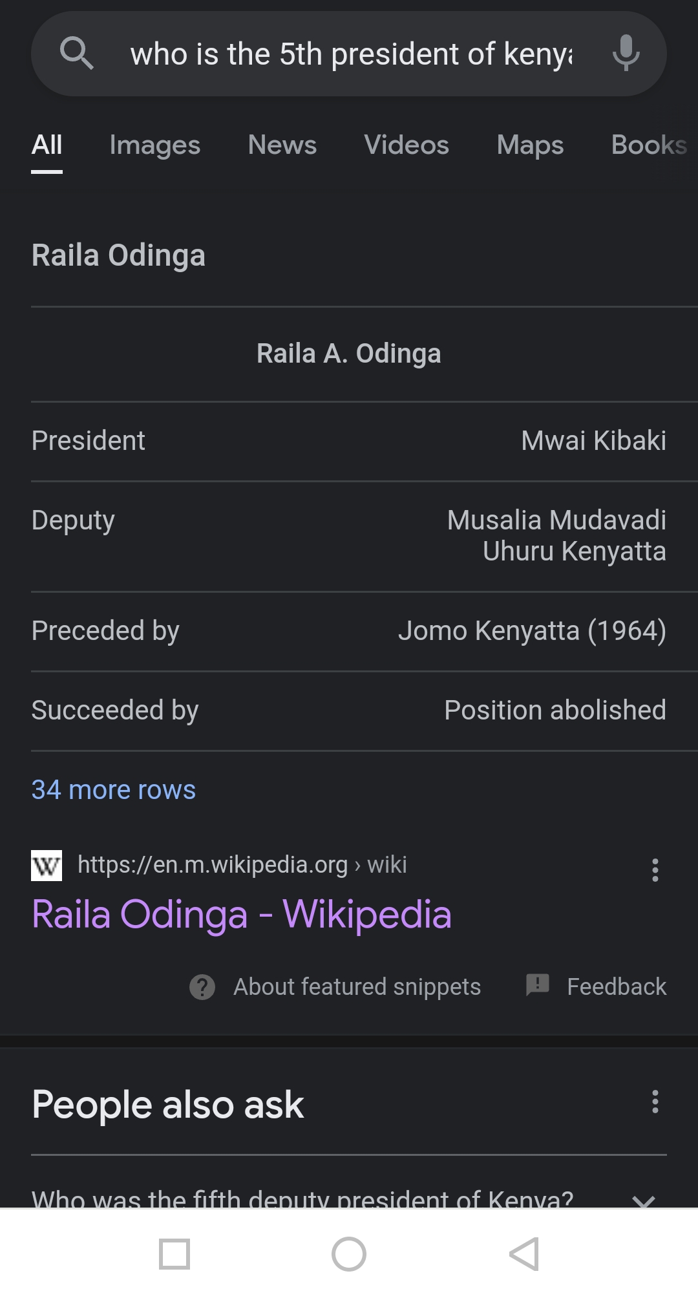
Task: Tap the voice search microphone
Action: [x=626, y=53]
